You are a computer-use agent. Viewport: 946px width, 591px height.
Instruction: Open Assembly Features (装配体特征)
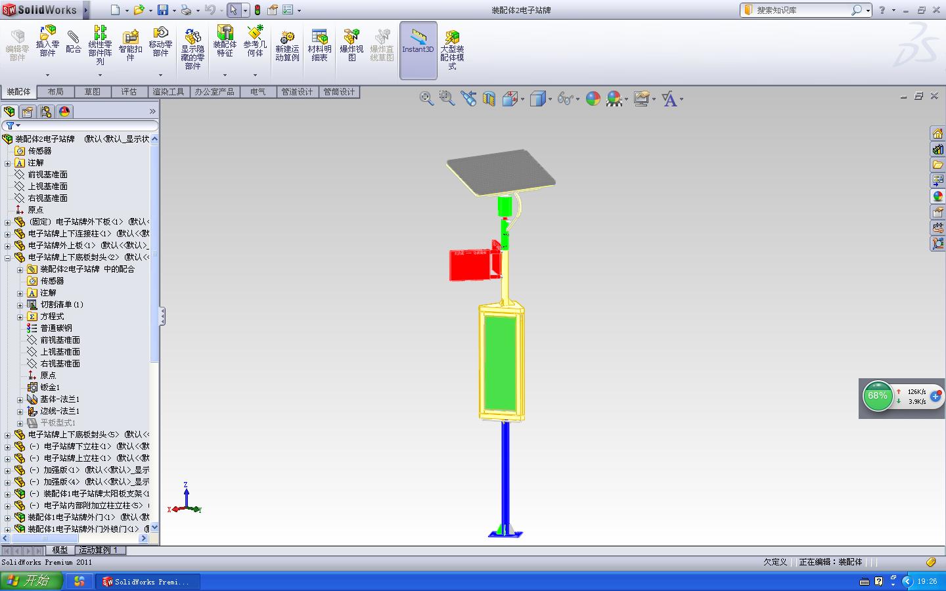[225, 41]
